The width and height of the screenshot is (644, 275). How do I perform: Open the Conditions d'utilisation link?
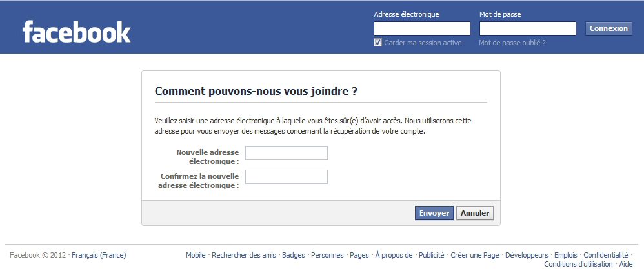pos(578,264)
